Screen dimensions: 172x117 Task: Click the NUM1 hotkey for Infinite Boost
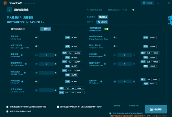pyautogui.click(x=72, y=38)
